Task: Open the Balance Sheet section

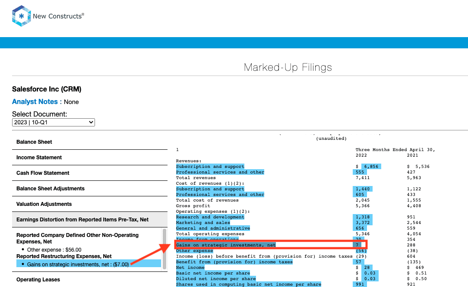Action: [x=89, y=142]
